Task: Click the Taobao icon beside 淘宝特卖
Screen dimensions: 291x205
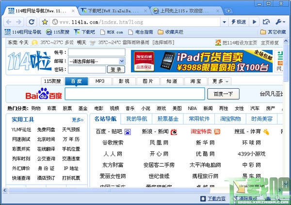Action: click(217, 132)
